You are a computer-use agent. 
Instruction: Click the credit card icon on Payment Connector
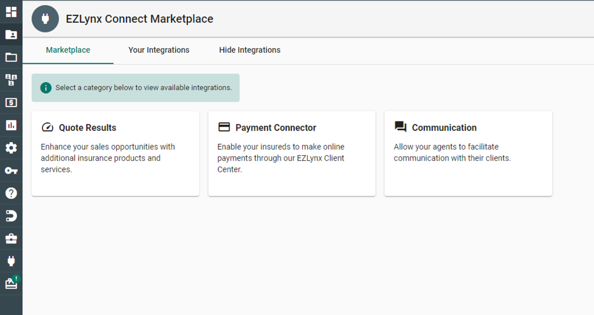point(224,127)
